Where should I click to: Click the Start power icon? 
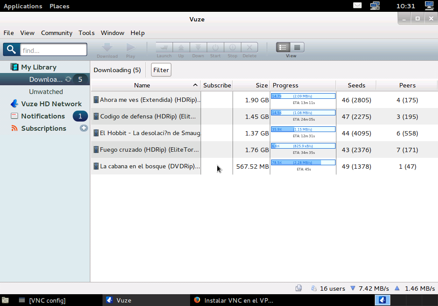point(215,47)
